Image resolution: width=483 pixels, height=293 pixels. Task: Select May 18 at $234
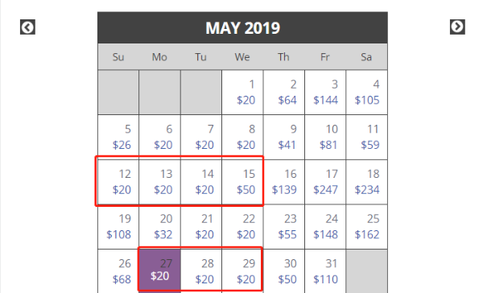click(x=366, y=182)
